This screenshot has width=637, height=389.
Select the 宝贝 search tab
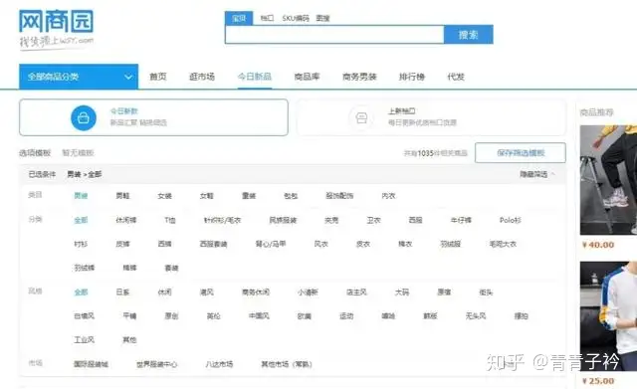click(x=239, y=18)
